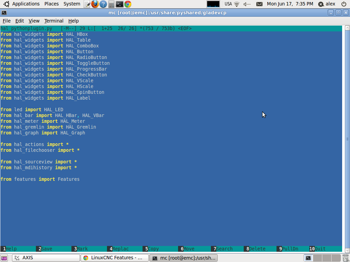This screenshot has width=350, height=262.
Task: Launch Firefox from the top panel
Action: [x=95, y=4]
